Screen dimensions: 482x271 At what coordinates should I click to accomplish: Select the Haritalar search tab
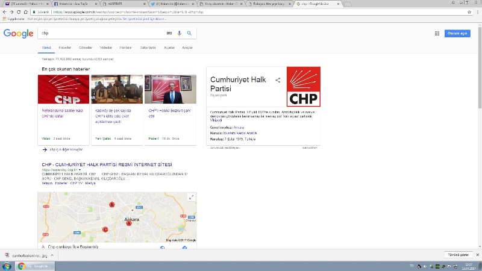click(x=126, y=48)
